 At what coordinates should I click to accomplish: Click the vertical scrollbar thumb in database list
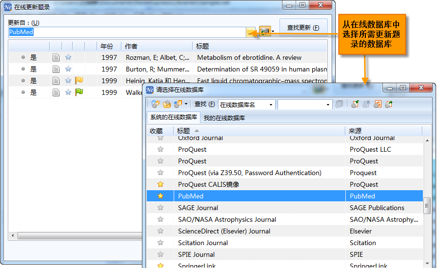point(427,205)
